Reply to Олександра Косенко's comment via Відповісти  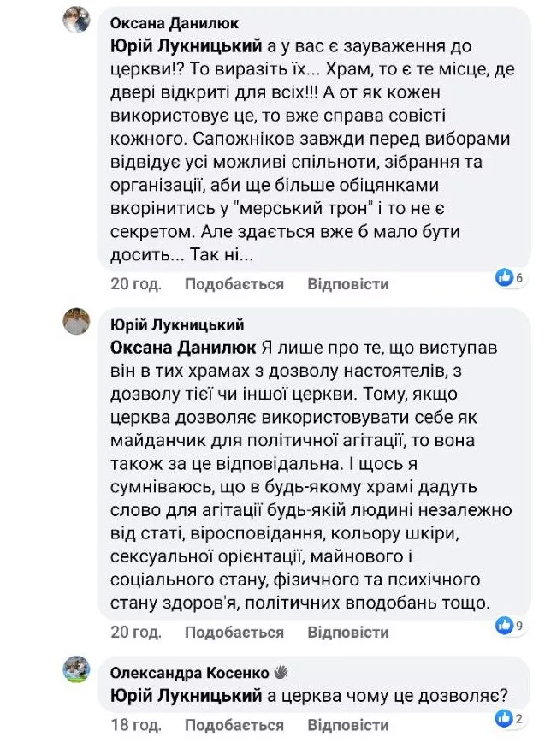[x=348, y=725]
